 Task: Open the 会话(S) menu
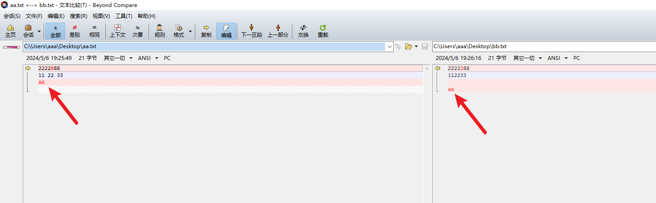pyautogui.click(x=12, y=16)
